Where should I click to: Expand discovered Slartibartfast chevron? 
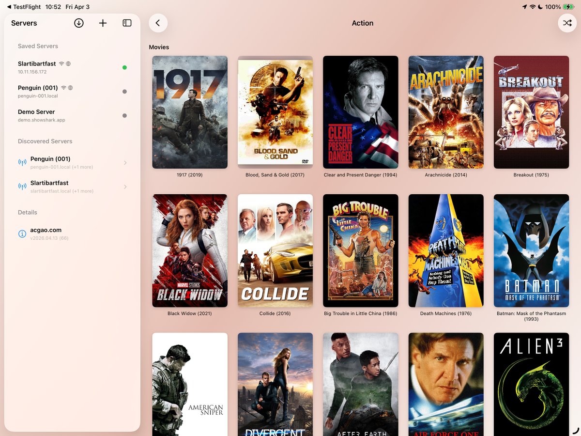tap(125, 187)
